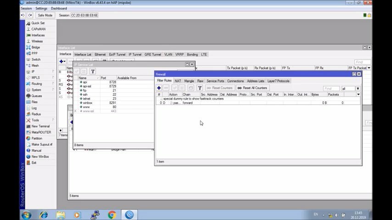The image size is (392, 220).
Task: Open PPP from the sidebar
Action: coord(34,53)
